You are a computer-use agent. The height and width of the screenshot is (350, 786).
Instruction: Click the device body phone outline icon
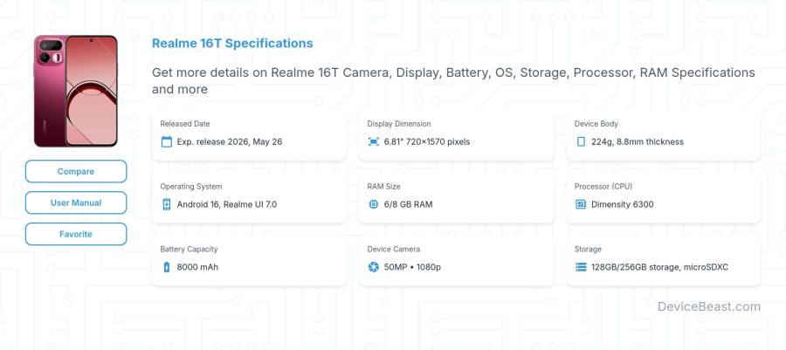coord(581,141)
